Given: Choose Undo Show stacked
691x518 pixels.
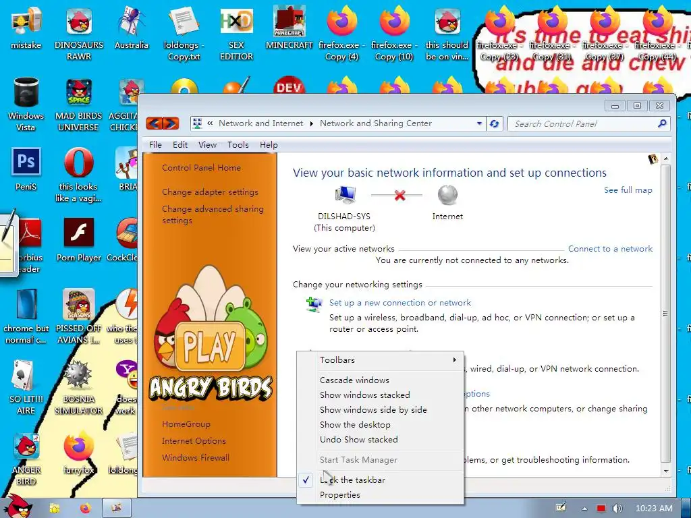Looking at the screenshot, I should 358,440.
